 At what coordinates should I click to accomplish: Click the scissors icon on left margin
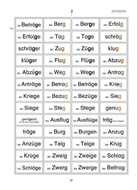(11, 28)
